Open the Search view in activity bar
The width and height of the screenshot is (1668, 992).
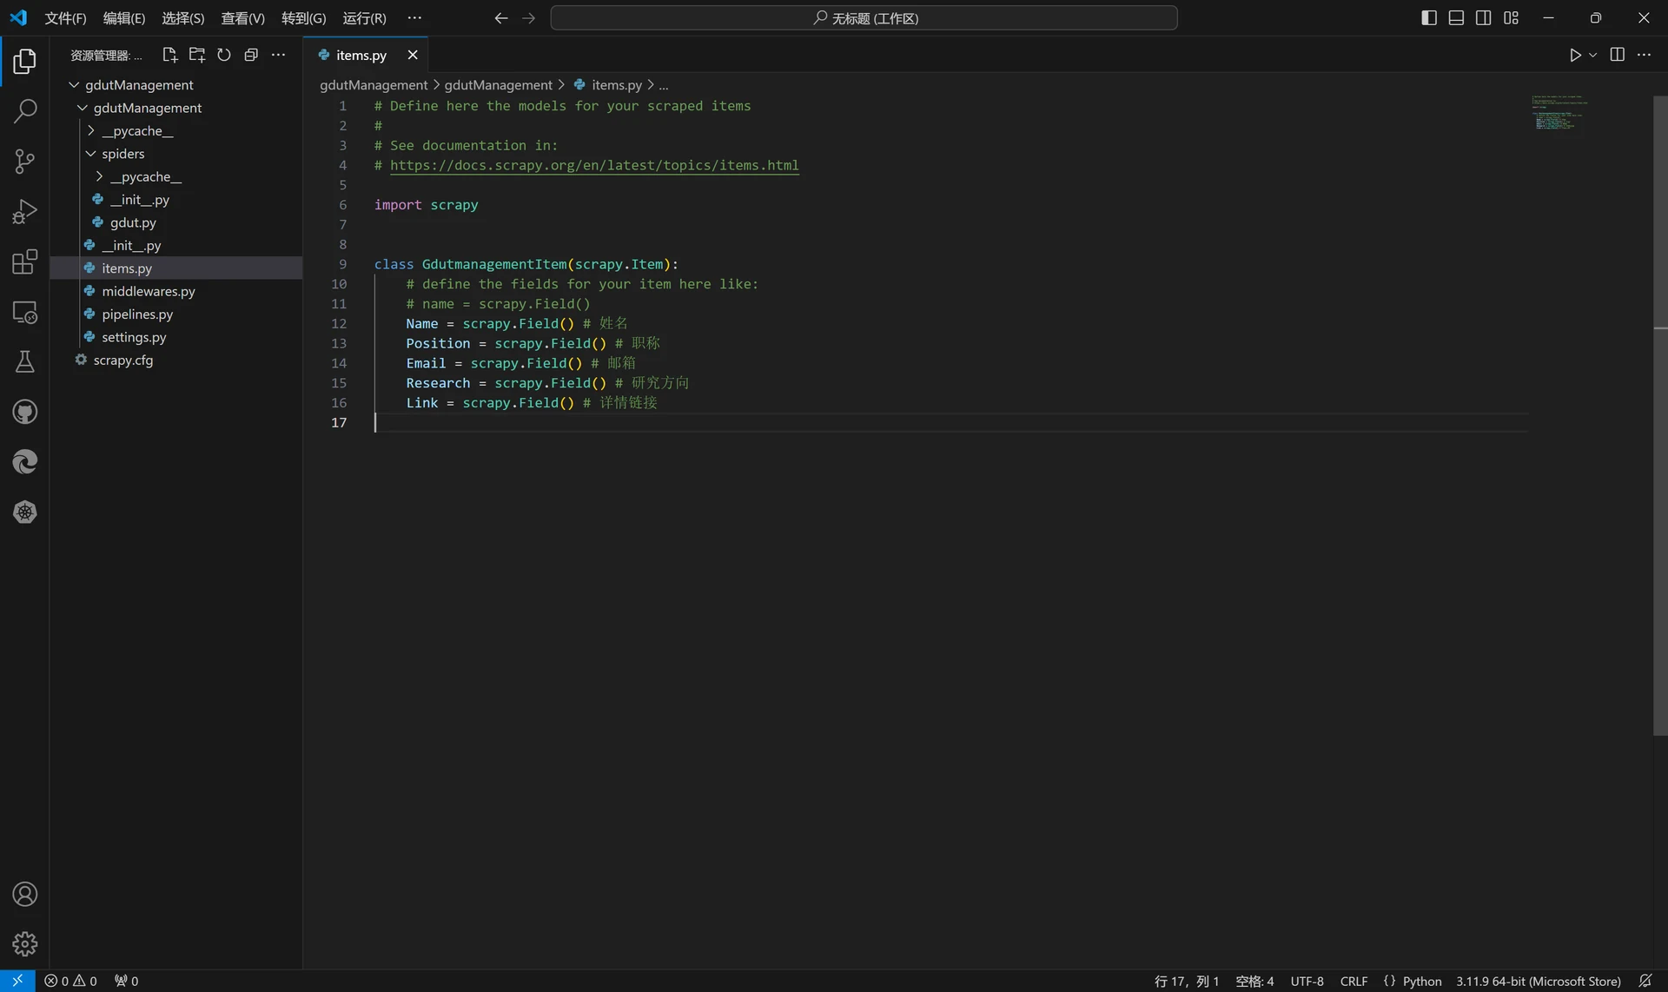[x=25, y=110]
